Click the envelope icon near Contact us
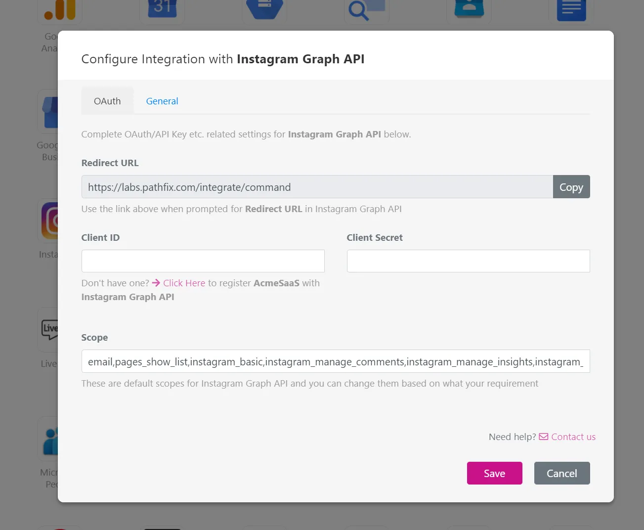The image size is (644, 530). point(544,437)
